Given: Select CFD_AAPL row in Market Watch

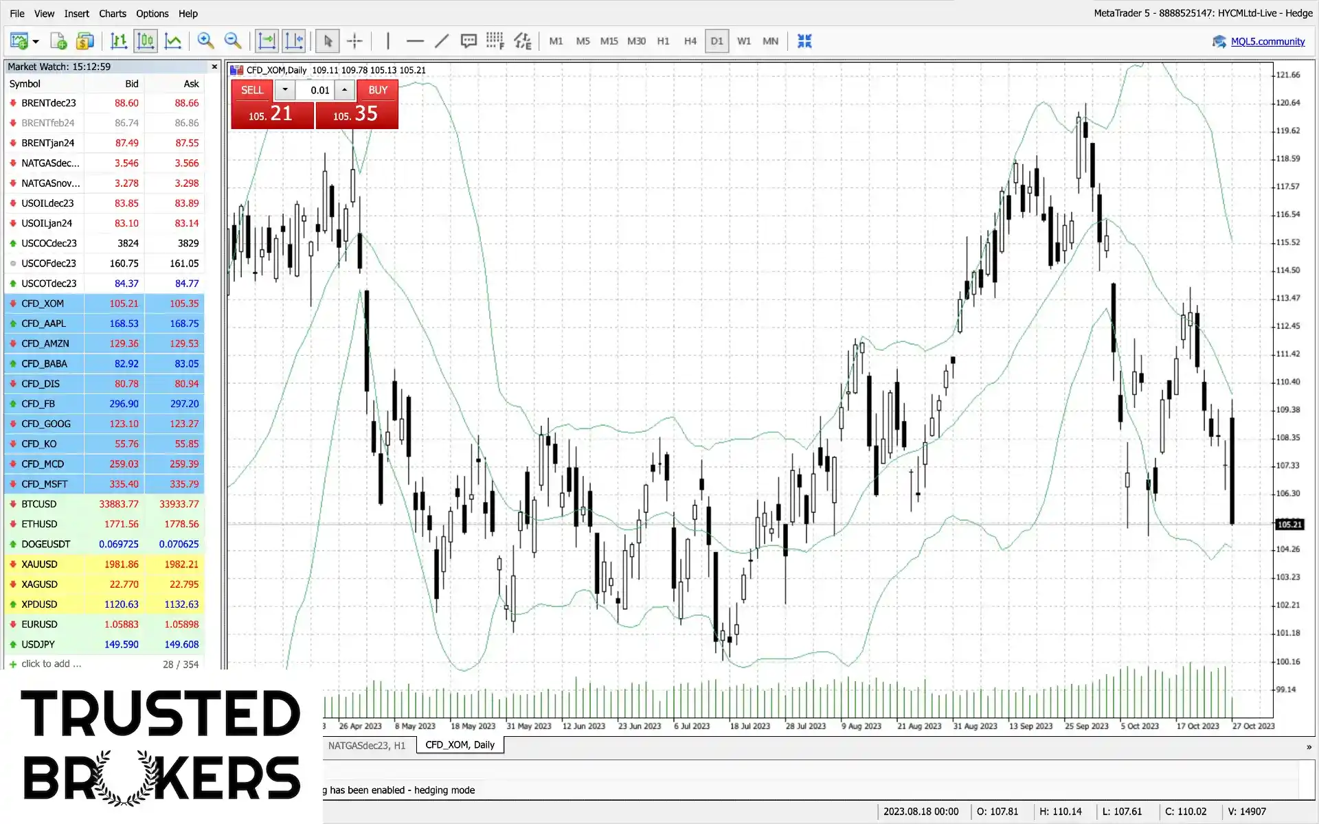Looking at the screenshot, I should (104, 323).
